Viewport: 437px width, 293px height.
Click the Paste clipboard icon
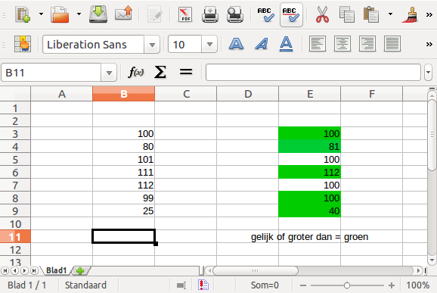point(371,14)
